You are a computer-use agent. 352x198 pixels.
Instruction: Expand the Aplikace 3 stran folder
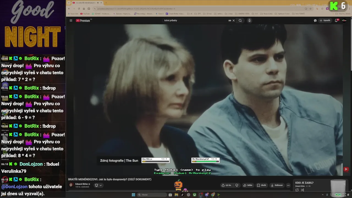point(282,14)
